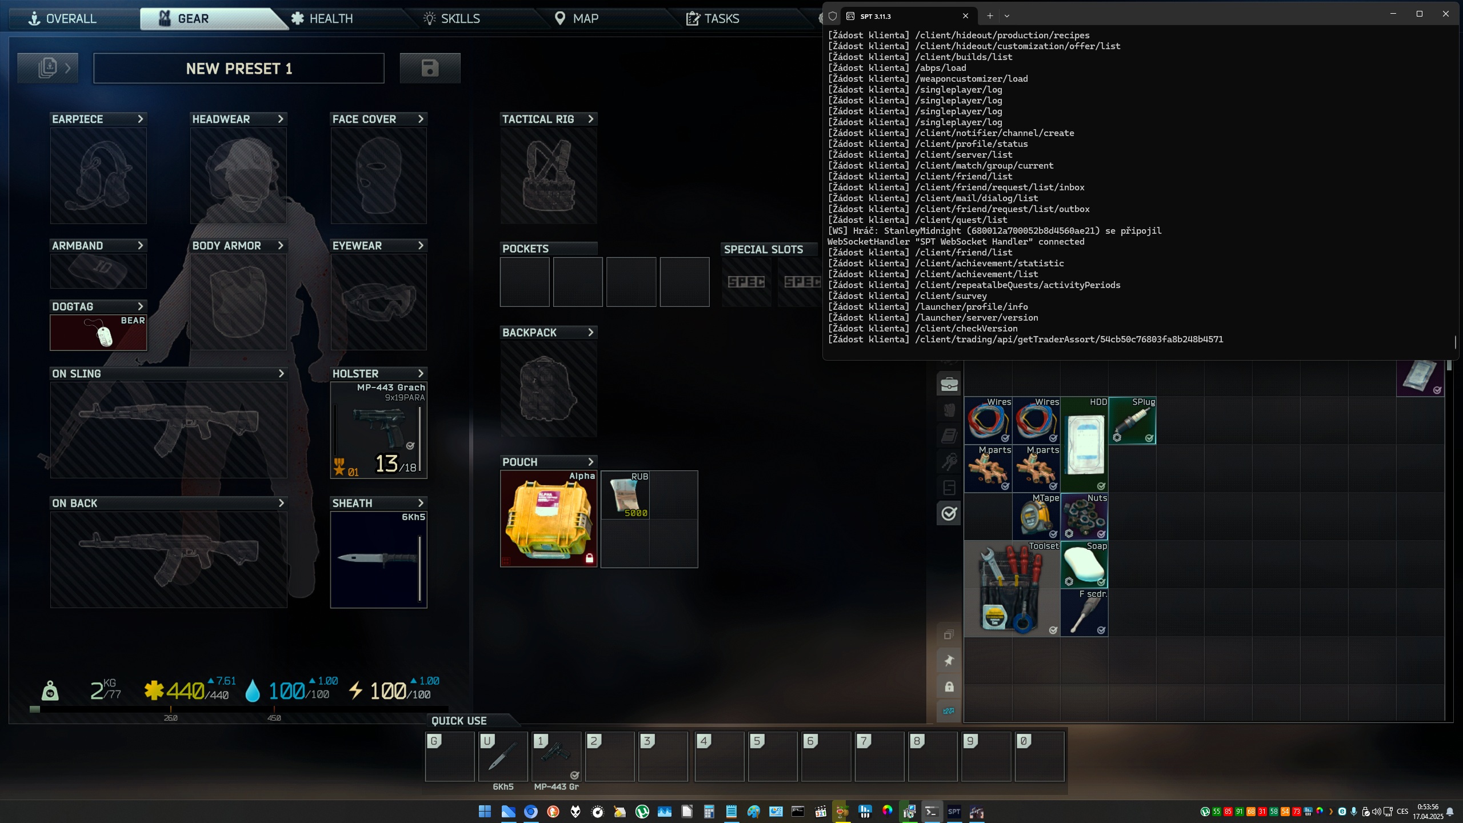Toggle the padlock lock icon in stash sidebar
1463x823 pixels.
(949, 686)
